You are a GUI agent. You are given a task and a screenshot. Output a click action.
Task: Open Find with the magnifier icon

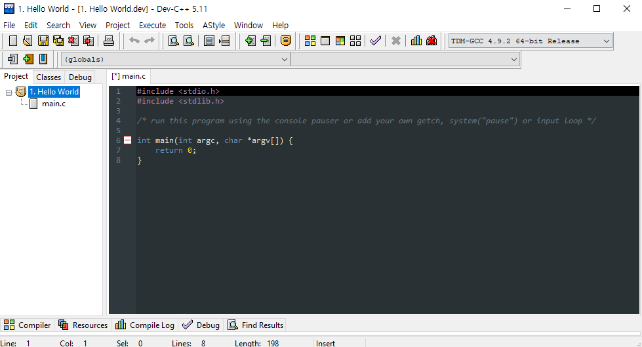(174, 41)
